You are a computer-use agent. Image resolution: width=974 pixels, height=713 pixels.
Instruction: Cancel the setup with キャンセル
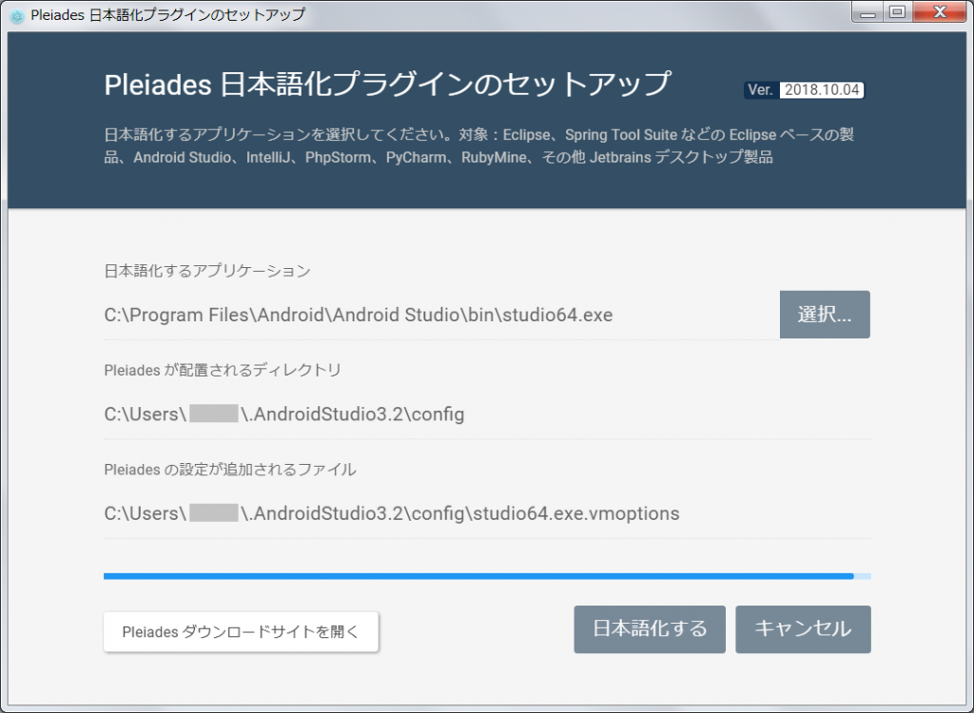803,628
